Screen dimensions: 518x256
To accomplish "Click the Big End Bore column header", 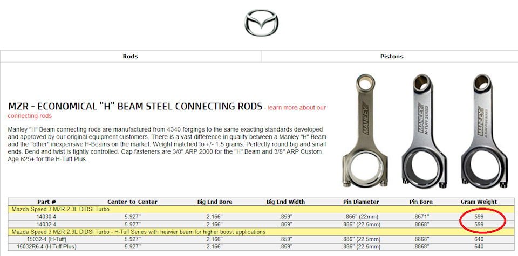I will click(x=215, y=202).
